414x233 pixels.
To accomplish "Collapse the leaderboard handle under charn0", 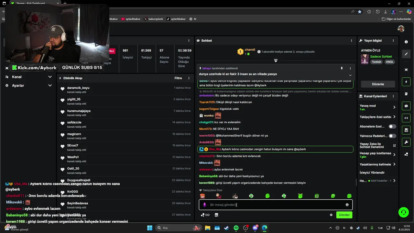I will (276, 61).
